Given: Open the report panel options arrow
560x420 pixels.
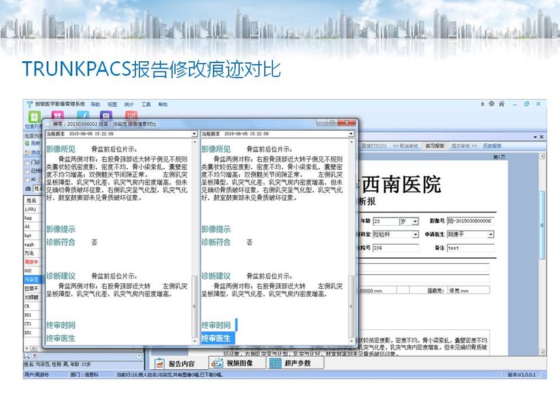Looking at the screenshot, I should coord(535,137).
